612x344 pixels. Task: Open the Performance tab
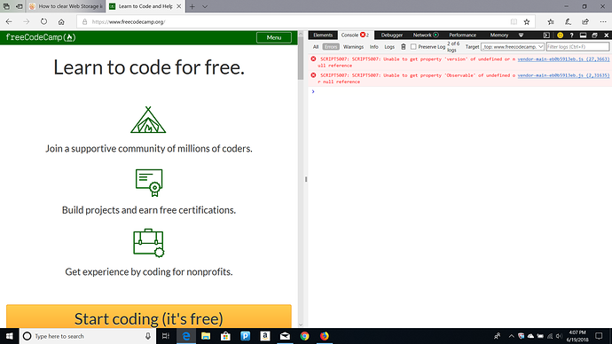coord(462,35)
